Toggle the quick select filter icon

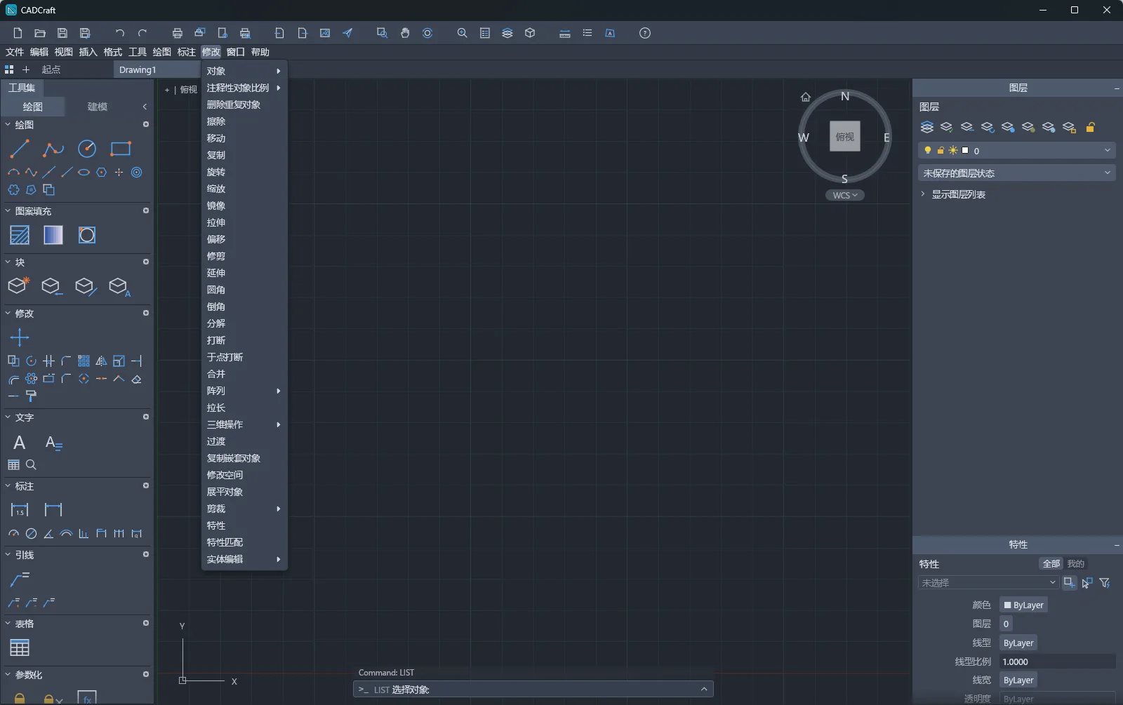pos(1105,583)
